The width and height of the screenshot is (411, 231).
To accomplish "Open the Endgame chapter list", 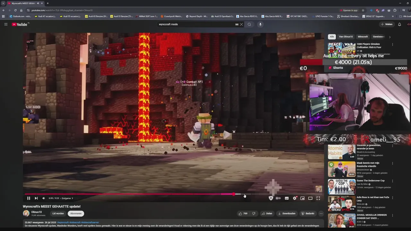I will (x=67, y=198).
